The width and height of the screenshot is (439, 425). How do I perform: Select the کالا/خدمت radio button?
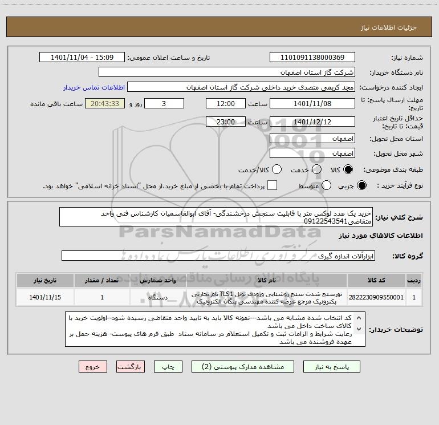pyautogui.click(x=277, y=169)
